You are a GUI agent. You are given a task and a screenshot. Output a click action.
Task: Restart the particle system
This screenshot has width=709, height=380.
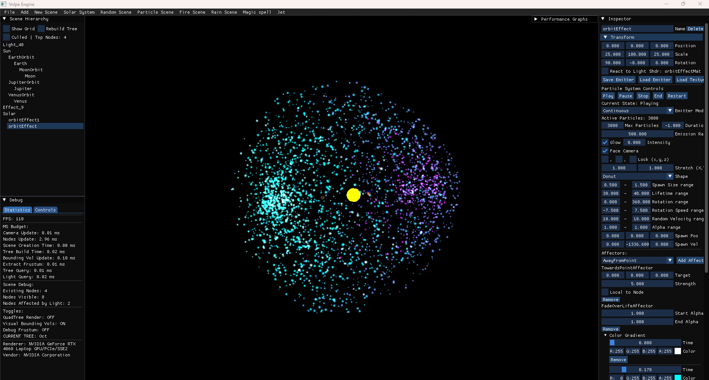click(676, 96)
